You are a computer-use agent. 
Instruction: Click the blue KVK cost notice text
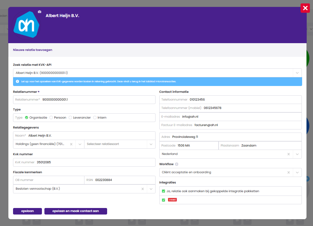pyautogui.click(x=99, y=81)
